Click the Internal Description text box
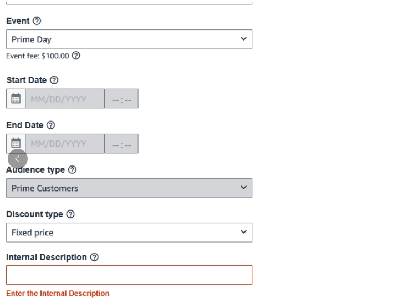Screen dimensions: 398x307 (129, 275)
